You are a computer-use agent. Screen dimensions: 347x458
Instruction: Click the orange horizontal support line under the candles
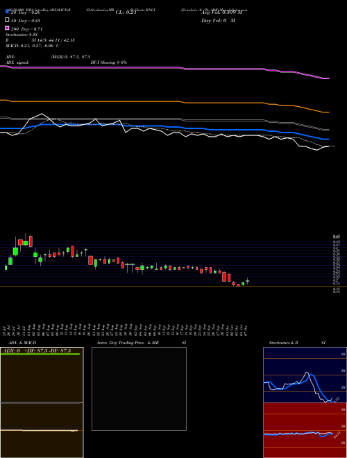pos(173,286)
